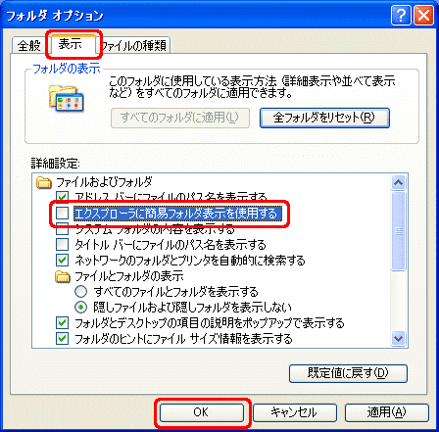Uncheck フォルダのヒントにファイル サイズ情報を表示する

click(x=62, y=339)
